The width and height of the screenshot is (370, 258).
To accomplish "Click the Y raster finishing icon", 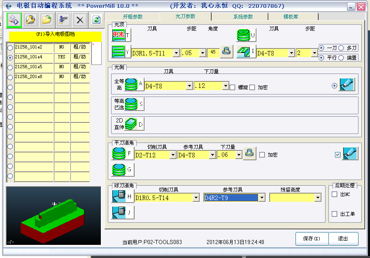I will [x=121, y=52].
